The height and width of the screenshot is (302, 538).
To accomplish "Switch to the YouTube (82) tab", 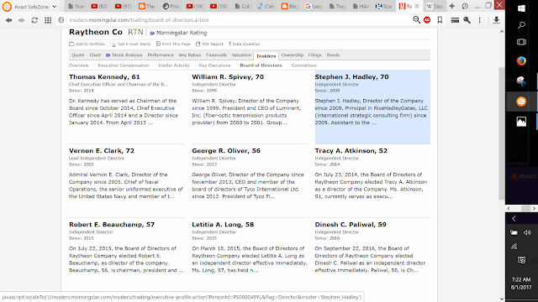I will pyautogui.click(x=99, y=6).
